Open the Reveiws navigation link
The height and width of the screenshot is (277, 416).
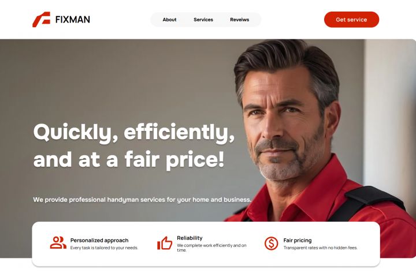240,20
